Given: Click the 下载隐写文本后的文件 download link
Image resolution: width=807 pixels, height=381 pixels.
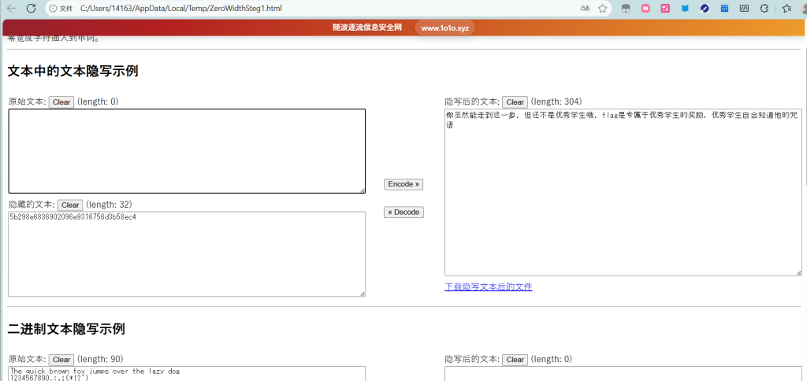Looking at the screenshot, I should click(x=488, y=287).
